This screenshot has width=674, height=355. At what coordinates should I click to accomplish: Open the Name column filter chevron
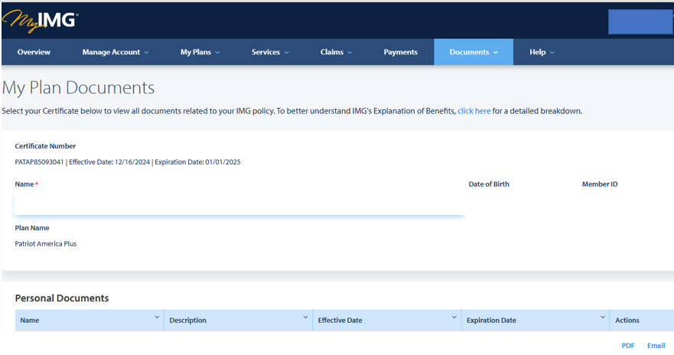(157, 318)
